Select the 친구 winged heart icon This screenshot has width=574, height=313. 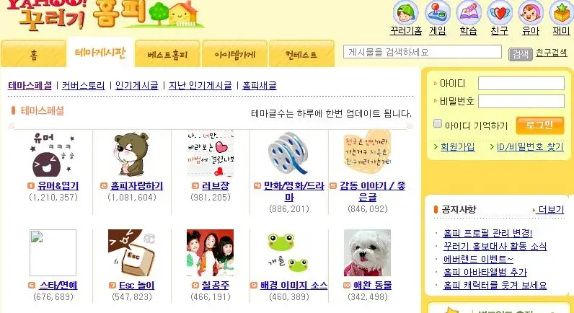tap(500, 13)
